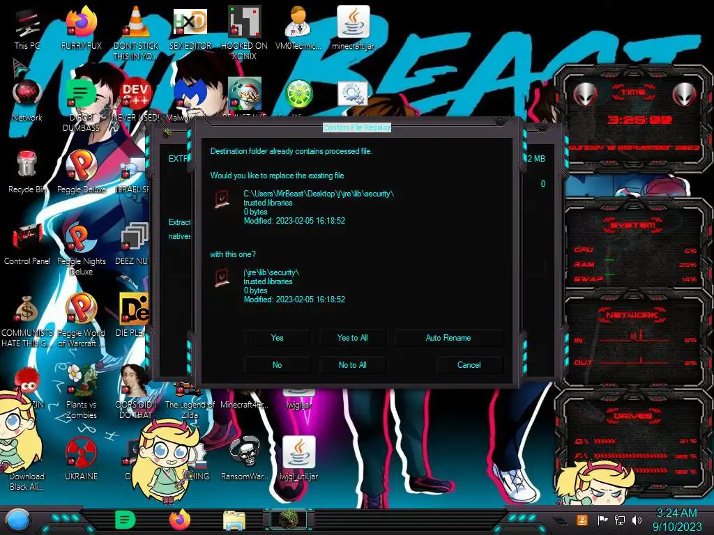Click the existing trusted.libraries file icon
Image resolution: width=714 pixels, height=535 pixels.
[x=222, y=199]
